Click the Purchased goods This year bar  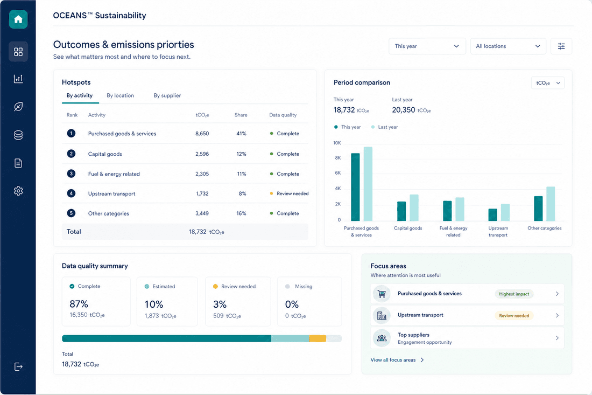355,187
